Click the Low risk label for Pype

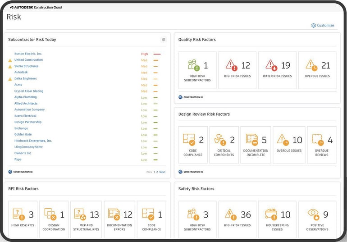pyautogui.click(x=144, y=160)
